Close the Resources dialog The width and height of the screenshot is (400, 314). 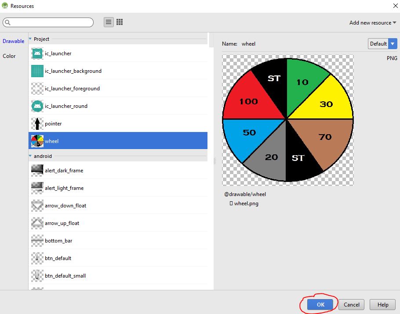coord(395,6)
